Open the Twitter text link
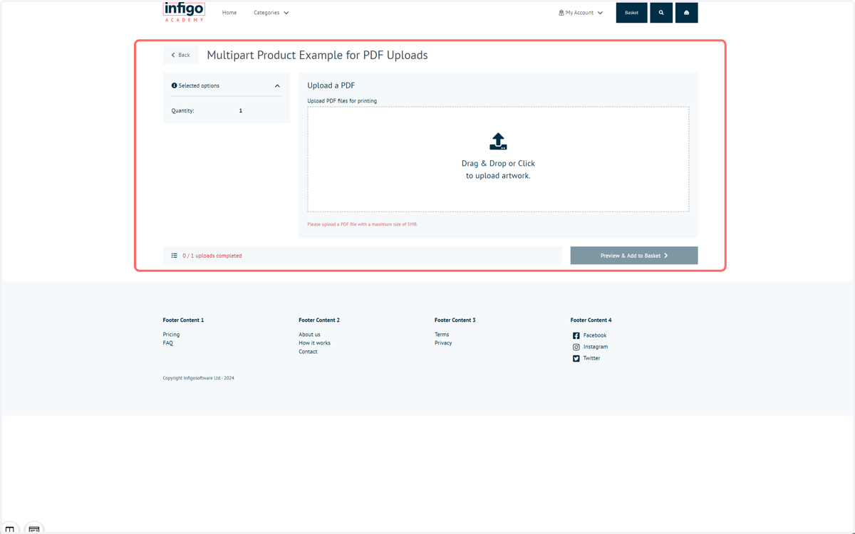The height and width of the screenshot is (534, 855). click(591, 358)
